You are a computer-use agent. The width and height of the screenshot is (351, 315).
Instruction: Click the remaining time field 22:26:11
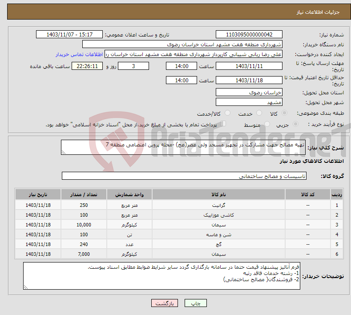pos(87,66)
